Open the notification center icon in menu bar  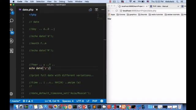182,2
